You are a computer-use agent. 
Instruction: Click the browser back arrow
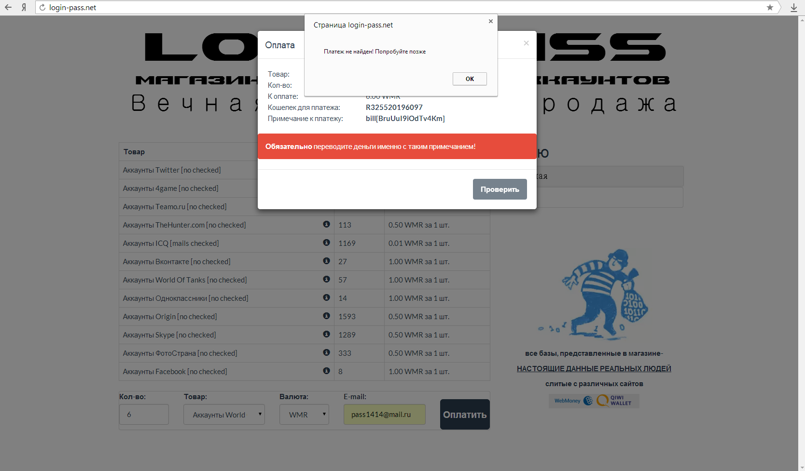[8, 7]
